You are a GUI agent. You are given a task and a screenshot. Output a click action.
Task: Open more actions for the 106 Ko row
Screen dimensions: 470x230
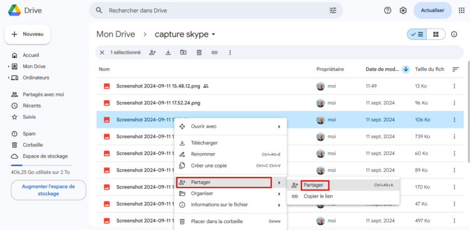coord(454,119)
